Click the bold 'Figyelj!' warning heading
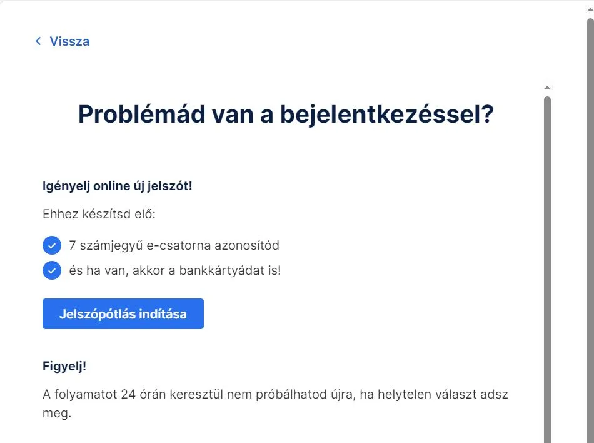594x443 pixels. pos(64,367)
